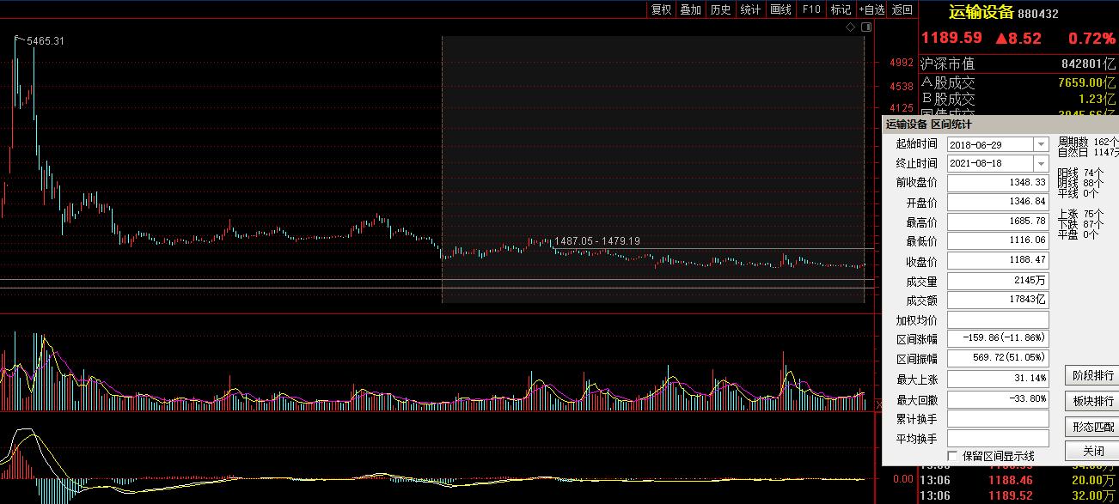Click the 1188.46 tick trade row
The width and height of the screenshot is (1119, 504).
tap(1018, 480)
